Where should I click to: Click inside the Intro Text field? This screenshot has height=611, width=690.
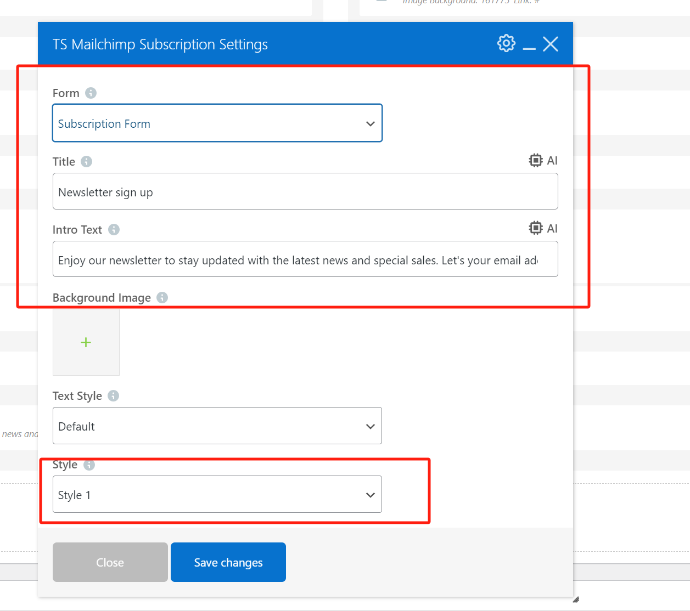(x=305, y=259)
